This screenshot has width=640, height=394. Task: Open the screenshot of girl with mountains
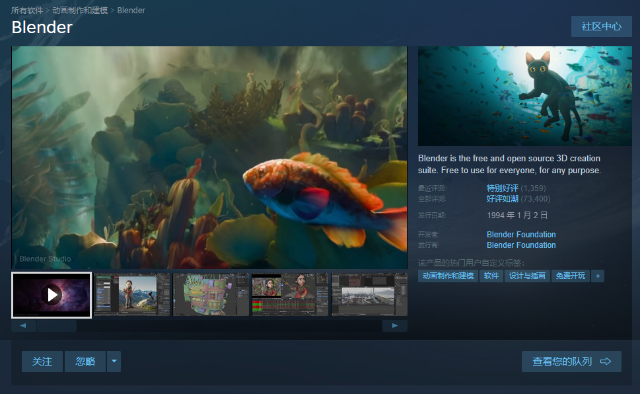[x=131, y=295]
